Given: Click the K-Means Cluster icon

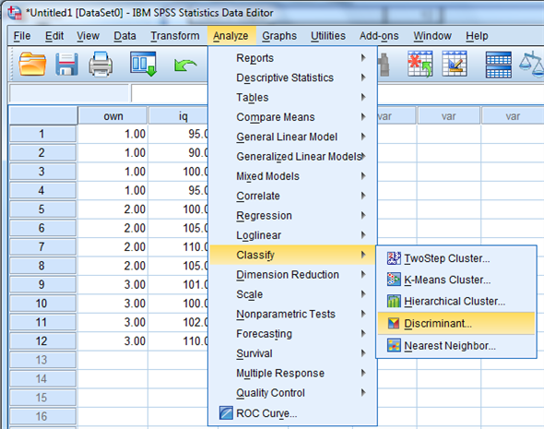Looking at the screenshot, I should click(394, 280).
